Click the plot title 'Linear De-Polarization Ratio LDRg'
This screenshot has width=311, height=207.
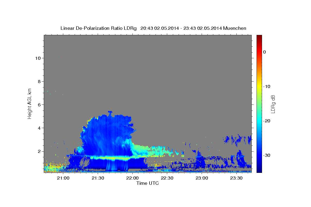98,28
